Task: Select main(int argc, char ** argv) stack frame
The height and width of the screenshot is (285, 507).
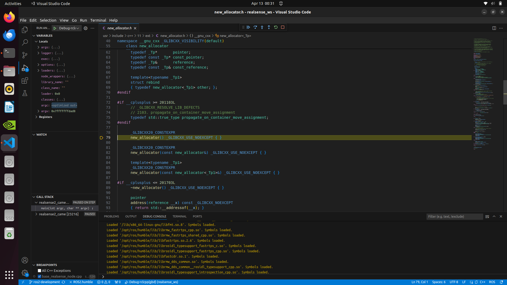Action: 65,208
